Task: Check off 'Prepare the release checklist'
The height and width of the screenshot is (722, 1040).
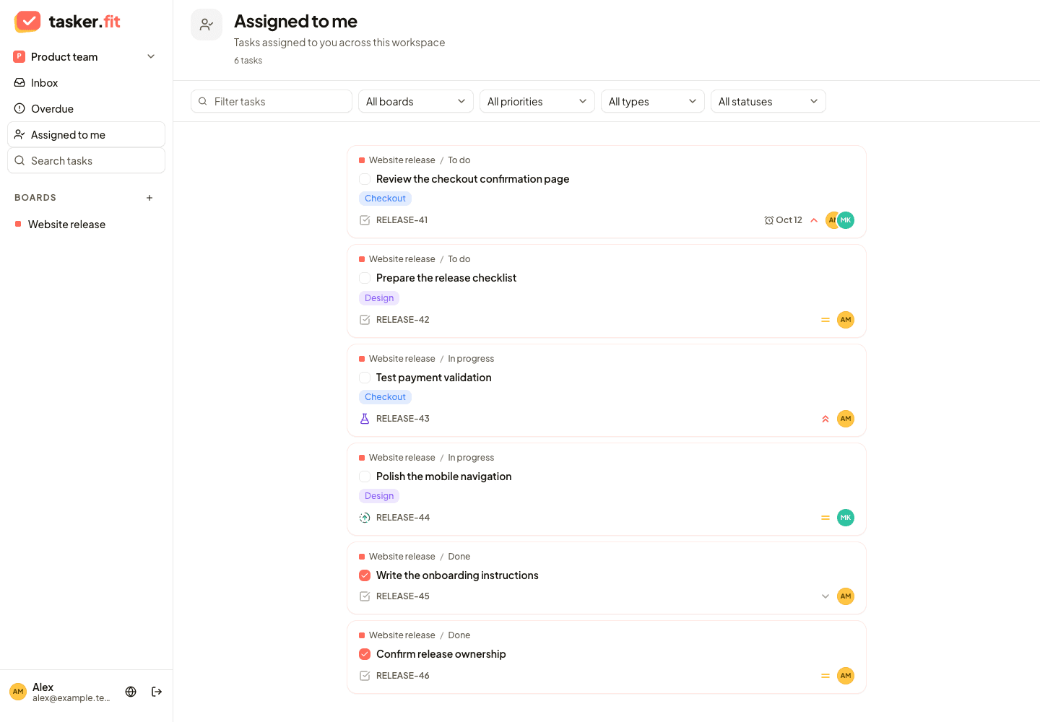Action: tap(365, 278)
